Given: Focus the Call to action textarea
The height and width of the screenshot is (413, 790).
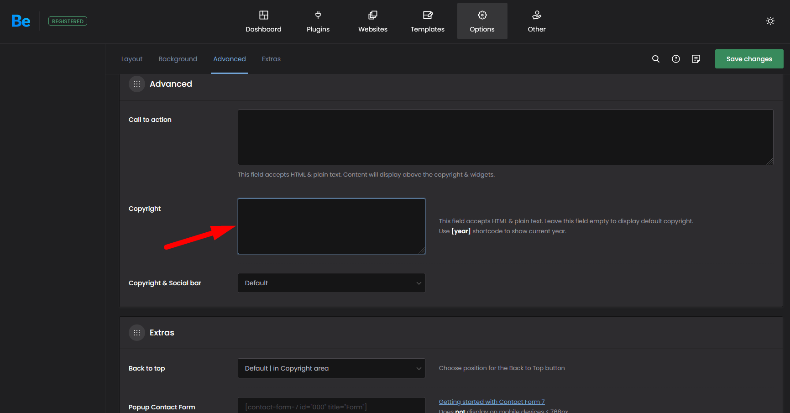Looking at the screenshot, I should [506, 137].
